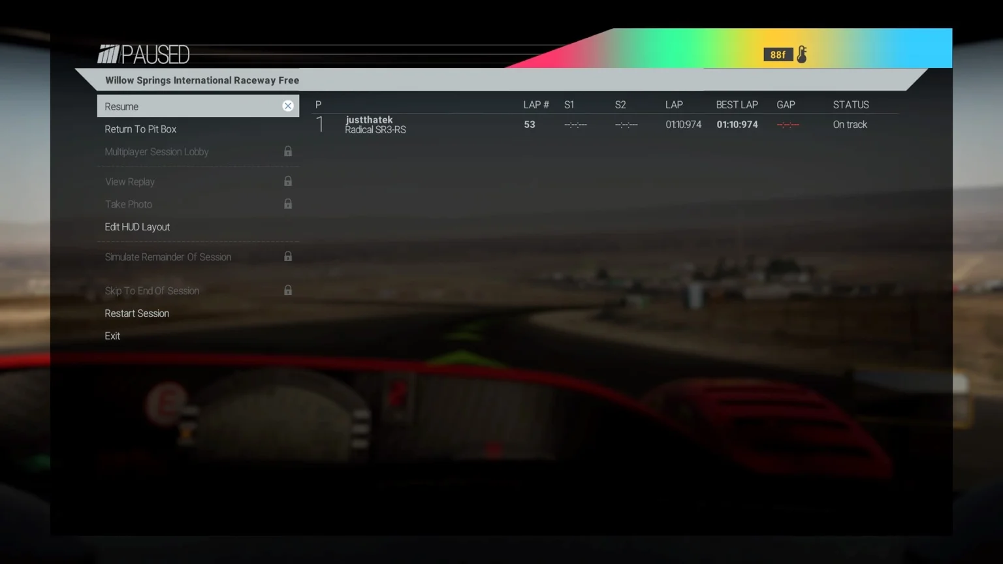Click the striped logo beside PAUSED

pos(108,54)
